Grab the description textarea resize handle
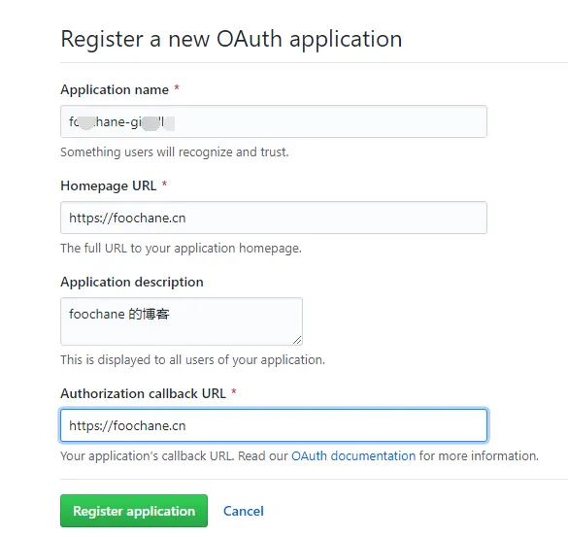This screenshot has height=537, width=568. tap(297, 340)
